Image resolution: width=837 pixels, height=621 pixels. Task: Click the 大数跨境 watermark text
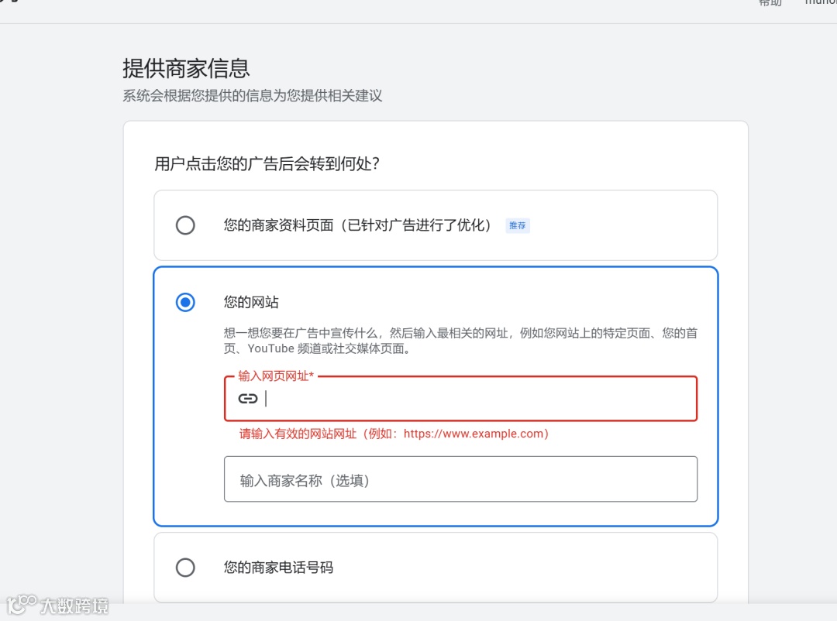tap(74, 606)
